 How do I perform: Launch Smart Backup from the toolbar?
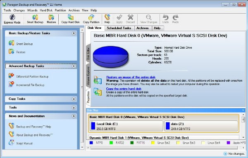pos(35,19)
